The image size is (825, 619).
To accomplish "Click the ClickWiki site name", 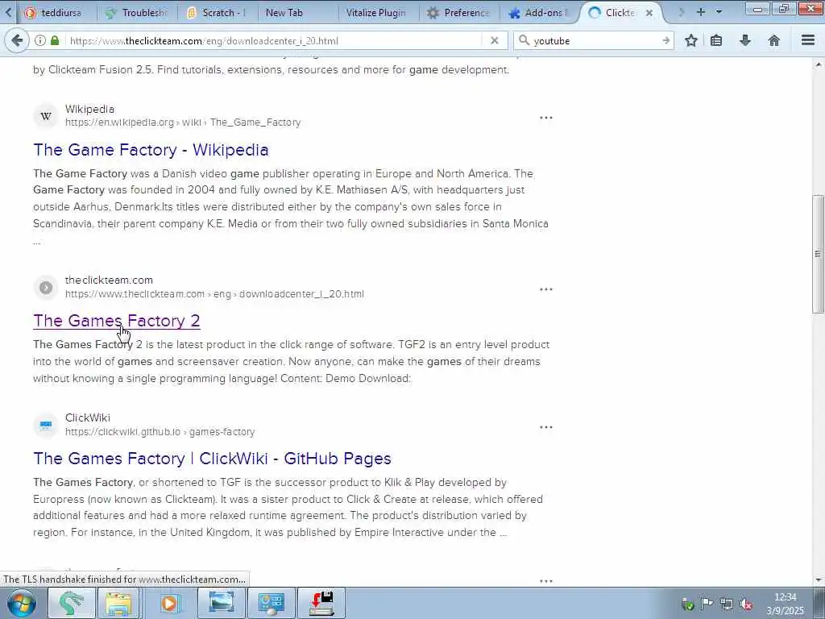I will coord(87,418).
